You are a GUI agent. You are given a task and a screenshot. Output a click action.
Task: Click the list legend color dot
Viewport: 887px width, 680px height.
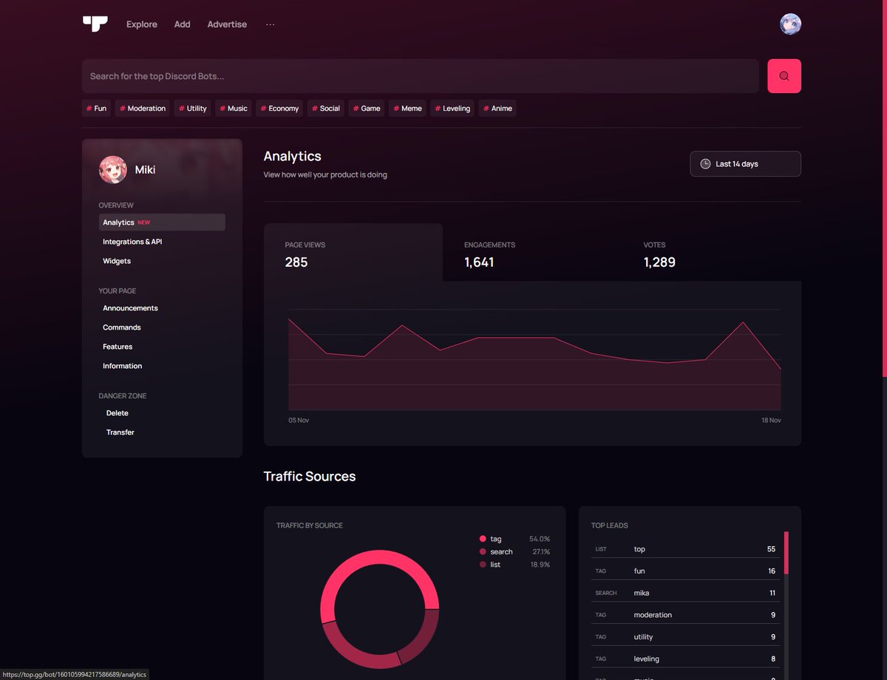[x=483, y=565]
